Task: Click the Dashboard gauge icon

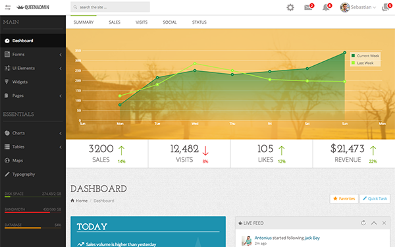Action: 7,41
